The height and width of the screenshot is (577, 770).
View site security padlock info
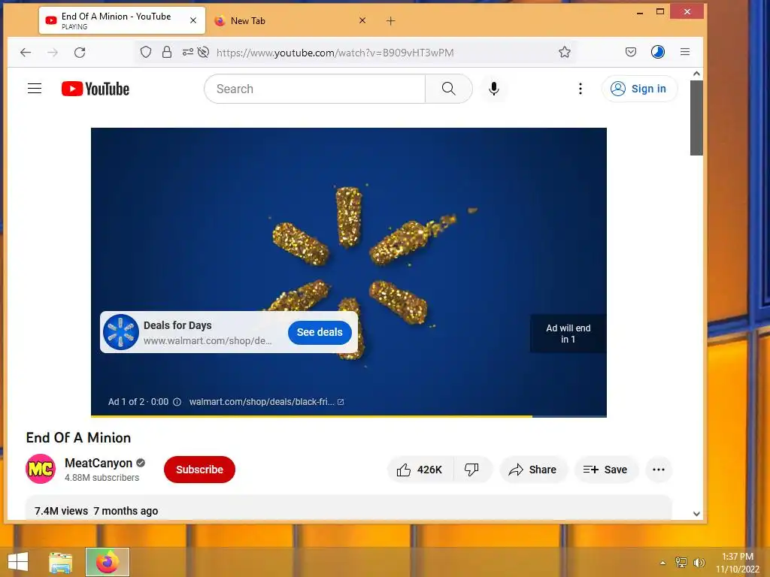pos(167,52)
